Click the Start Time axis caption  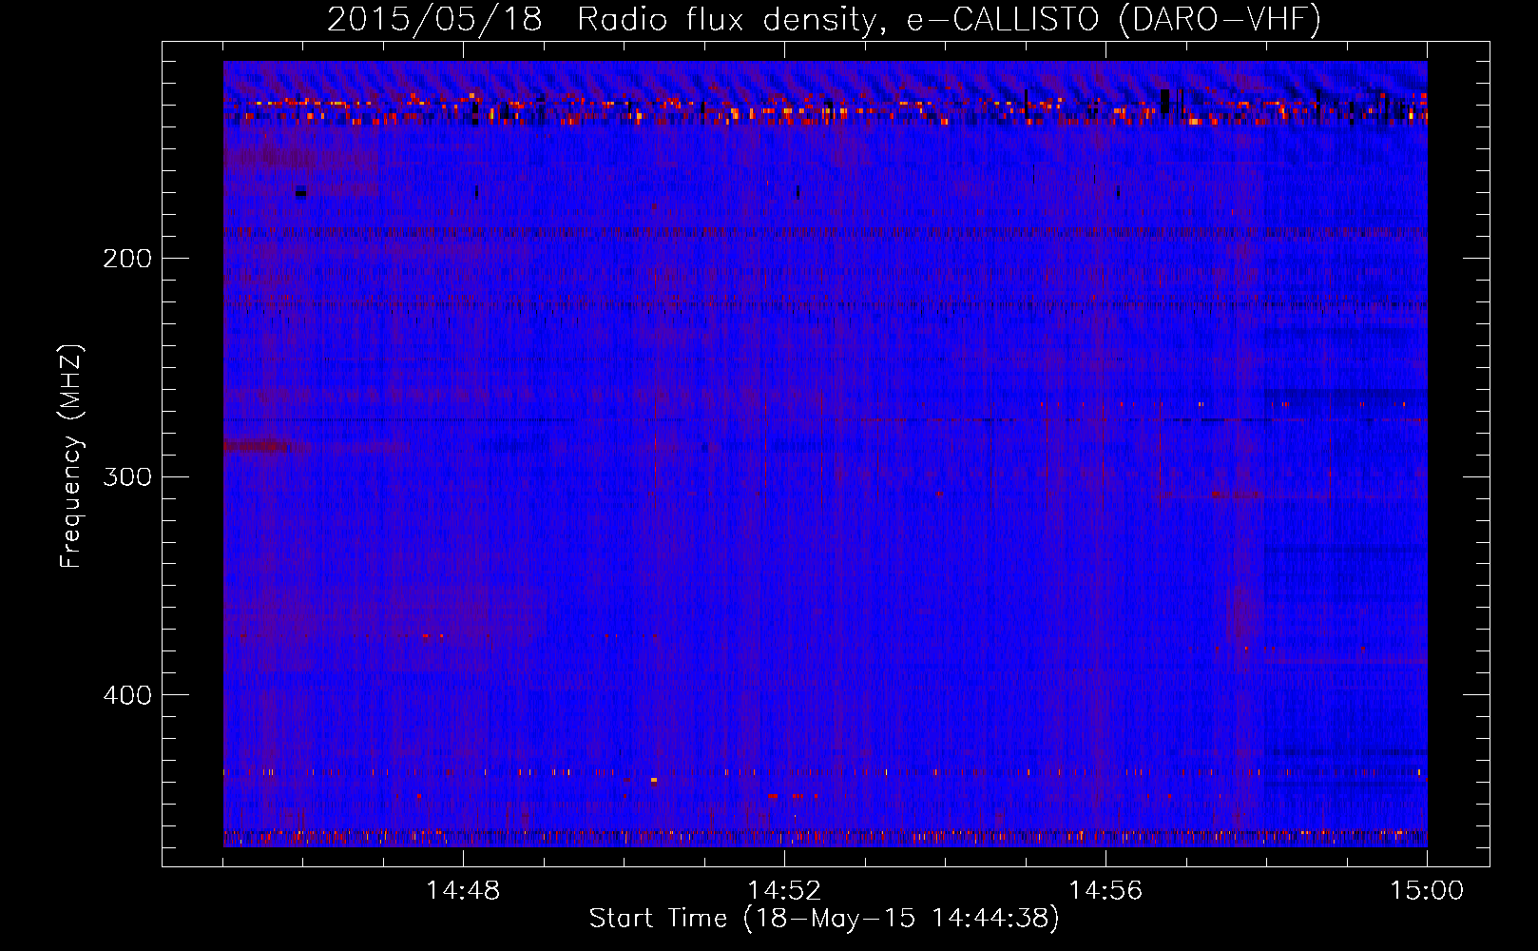point(824,919)
